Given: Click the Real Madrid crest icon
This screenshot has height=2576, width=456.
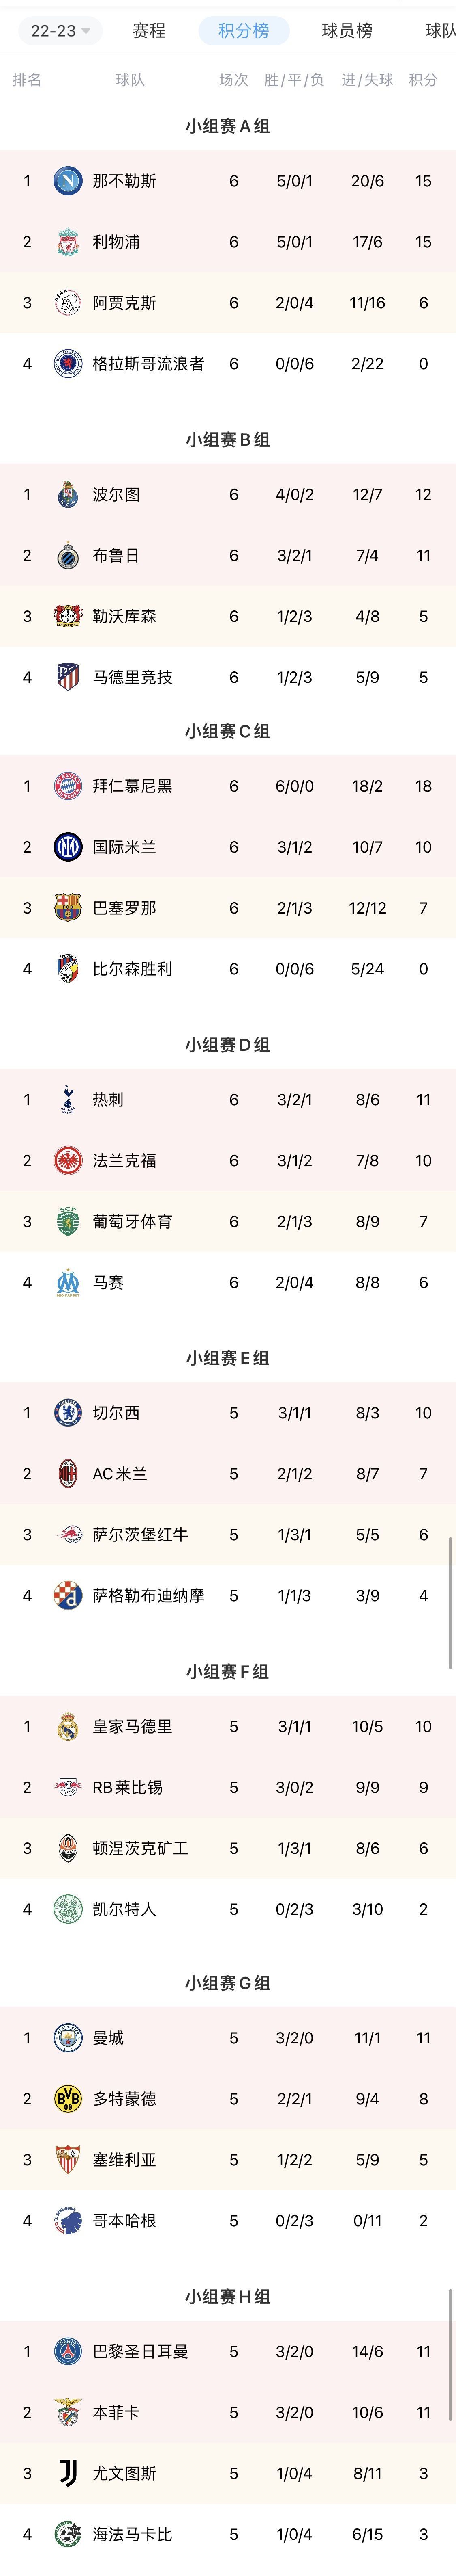Looking at the screenshot, I should 68,1726.
